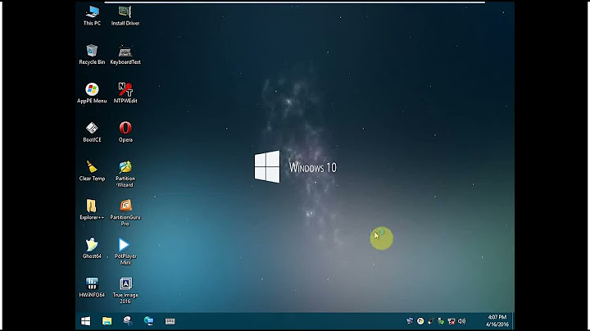590x331 pixels.
Task: Select the BootICE shortcut
Action: (x=92, y=132)
